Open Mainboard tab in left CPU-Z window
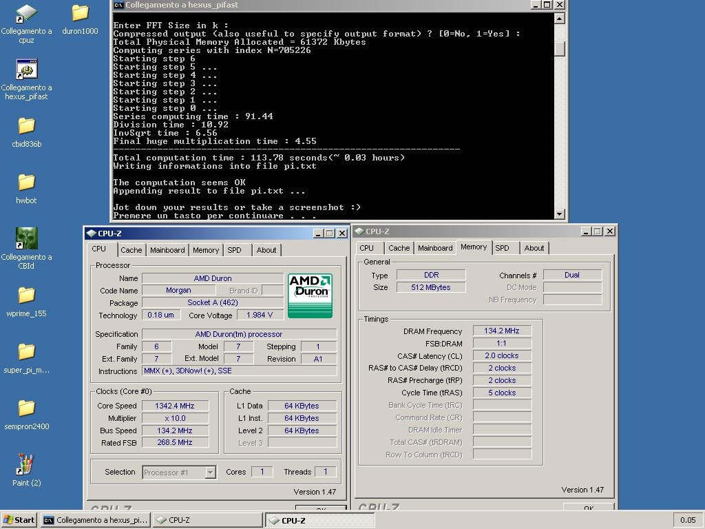705x529 pixels. pos(167,250)
